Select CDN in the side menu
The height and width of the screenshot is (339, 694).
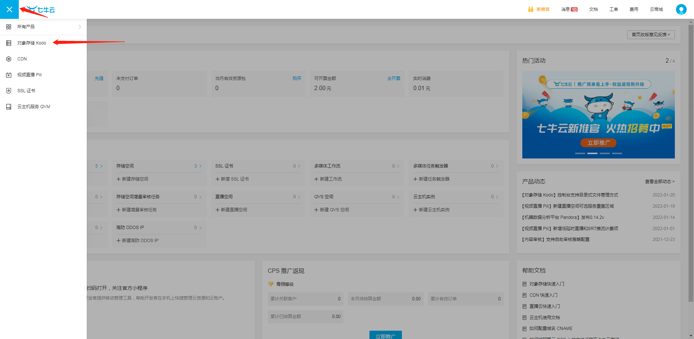point(43,59)
